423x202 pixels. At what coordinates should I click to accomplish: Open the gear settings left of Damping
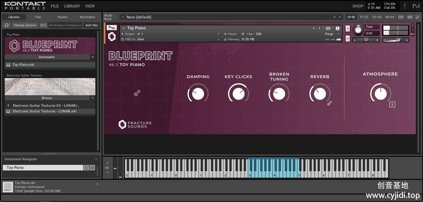137,93
